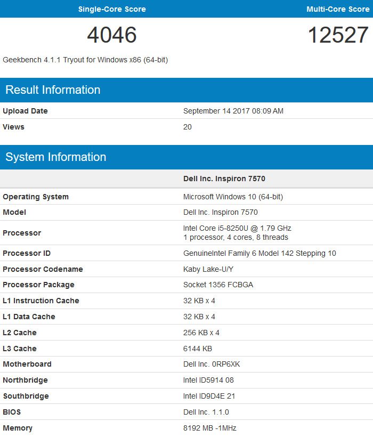Screen dimensions: 373x437
Task: Click the Multi-Core Score header
Action: tap(337, 9)
